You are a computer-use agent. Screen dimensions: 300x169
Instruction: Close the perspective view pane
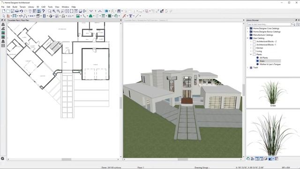coord(244,20)
